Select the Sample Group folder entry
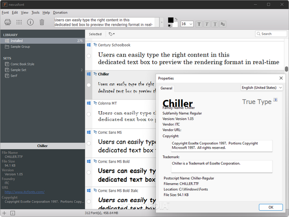289x217 pixels. [x=42, y=46]
